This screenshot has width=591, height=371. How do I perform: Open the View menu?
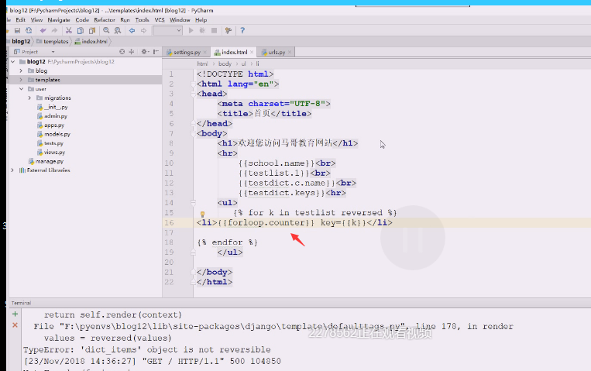(x=36, y=20)
